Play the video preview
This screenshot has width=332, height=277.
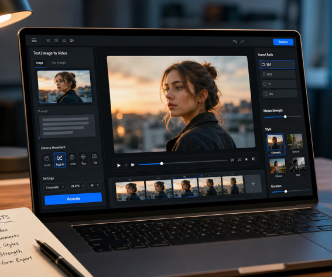point(119,165)
